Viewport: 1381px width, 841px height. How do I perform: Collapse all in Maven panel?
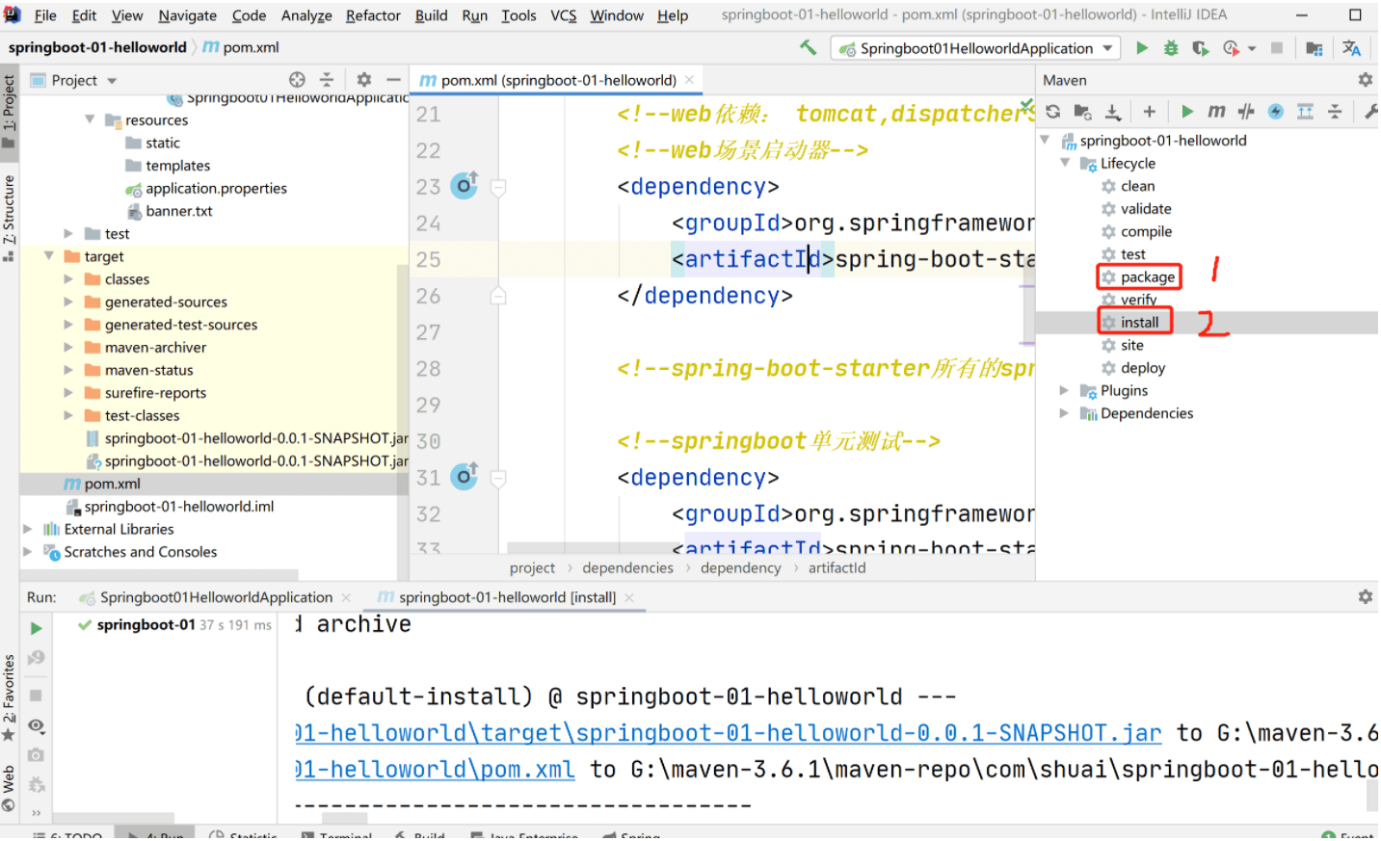coord(1335,112)
